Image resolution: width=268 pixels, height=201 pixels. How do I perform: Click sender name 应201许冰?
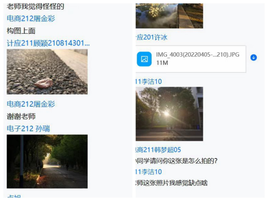[151, 37]
